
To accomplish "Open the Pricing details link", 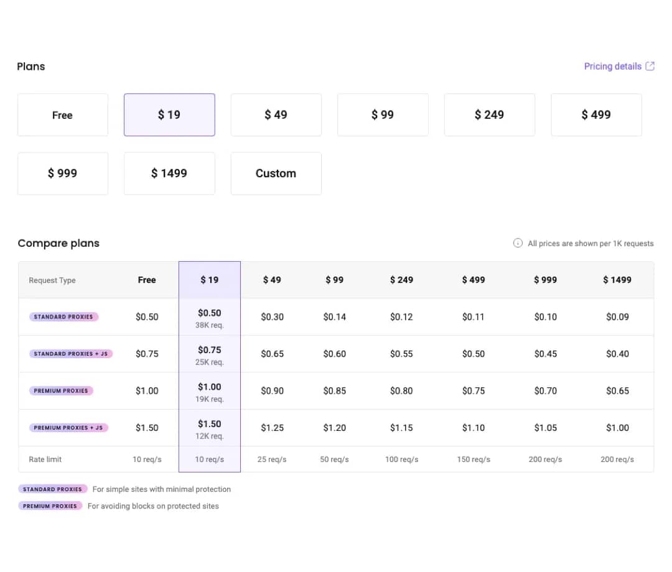I will tap(612, 67).
